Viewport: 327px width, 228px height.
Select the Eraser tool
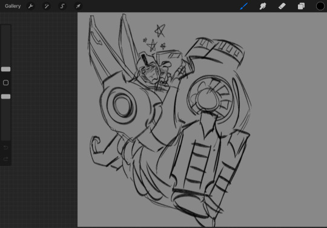(282, 6)
